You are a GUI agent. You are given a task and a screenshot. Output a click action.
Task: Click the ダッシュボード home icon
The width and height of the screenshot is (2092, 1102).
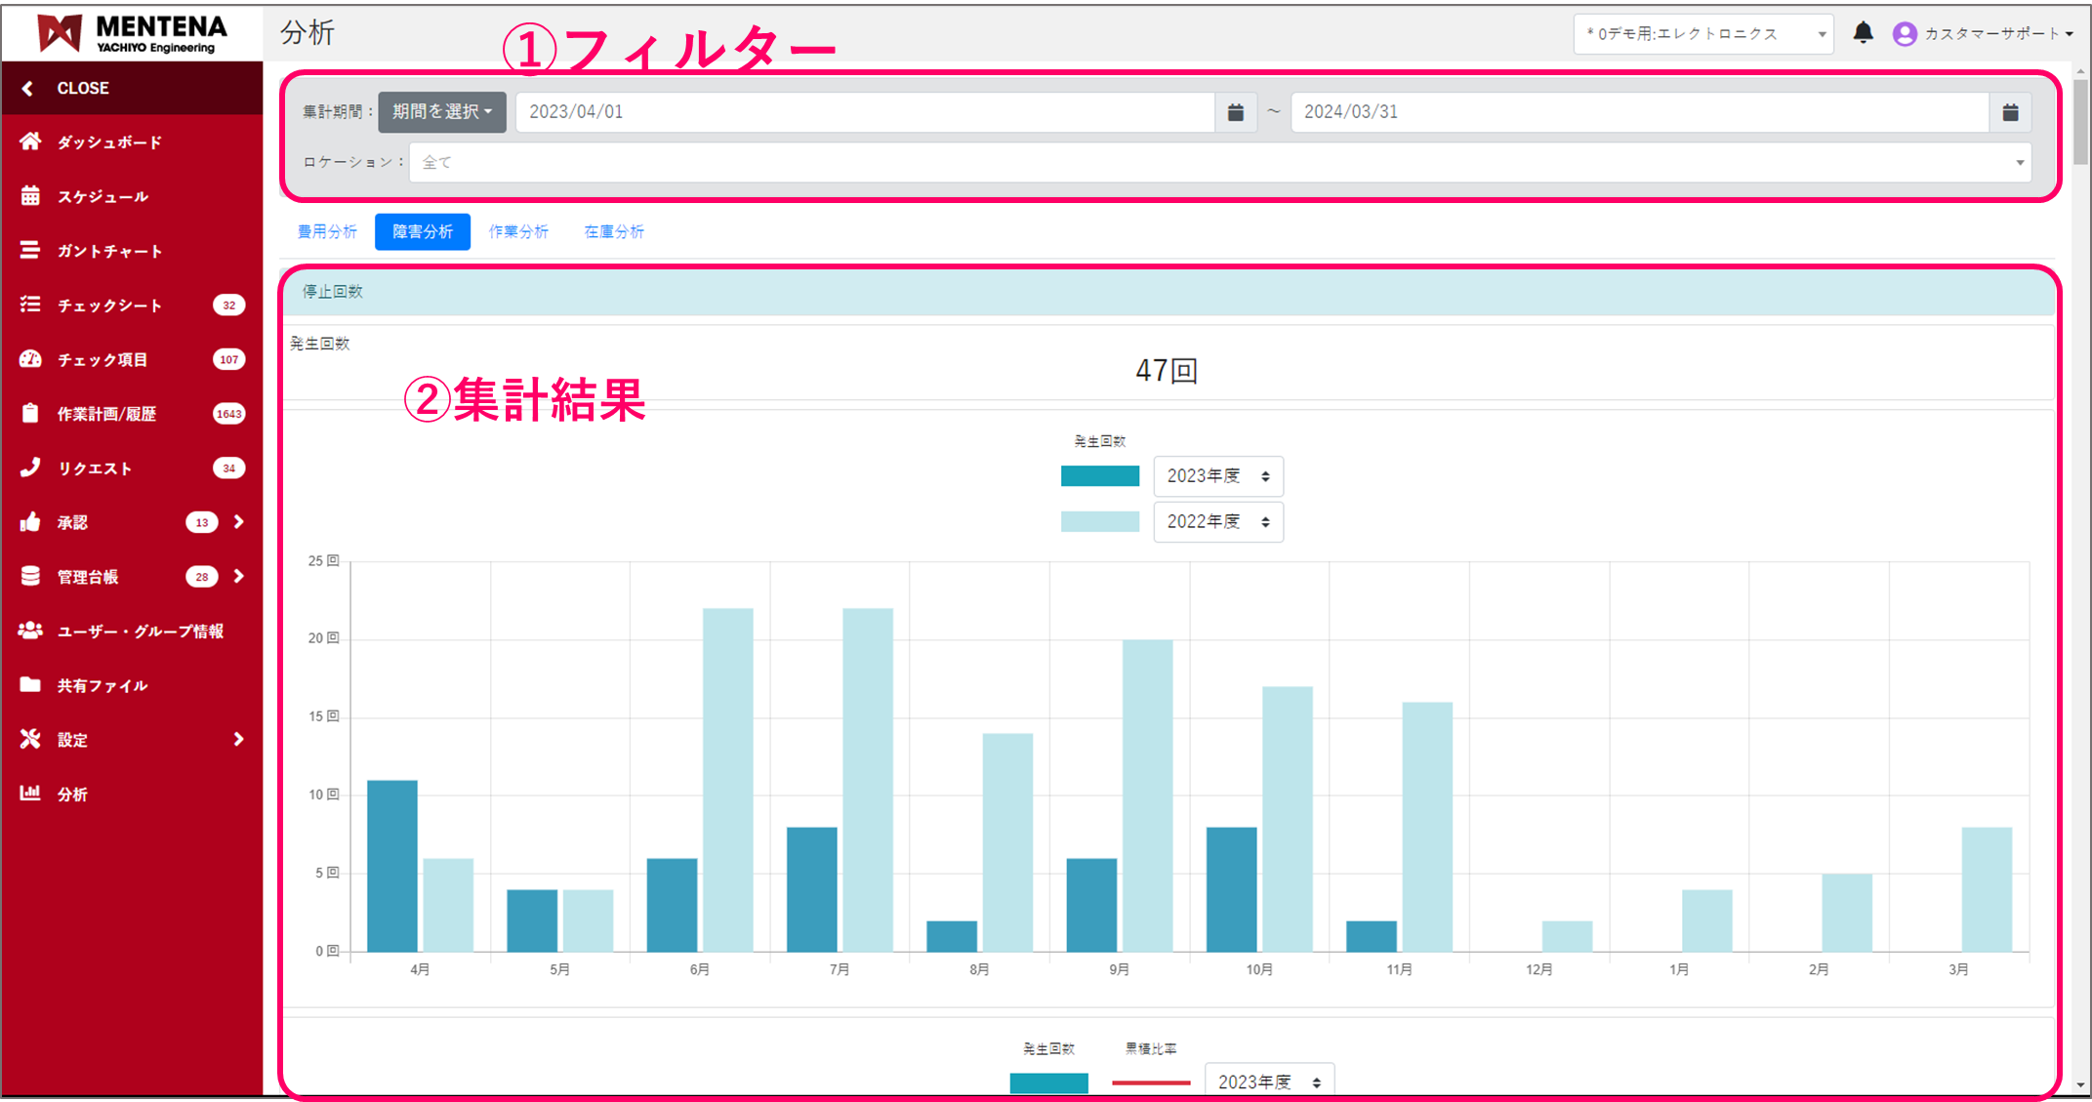pyautogui.click(x=30, y=142)
